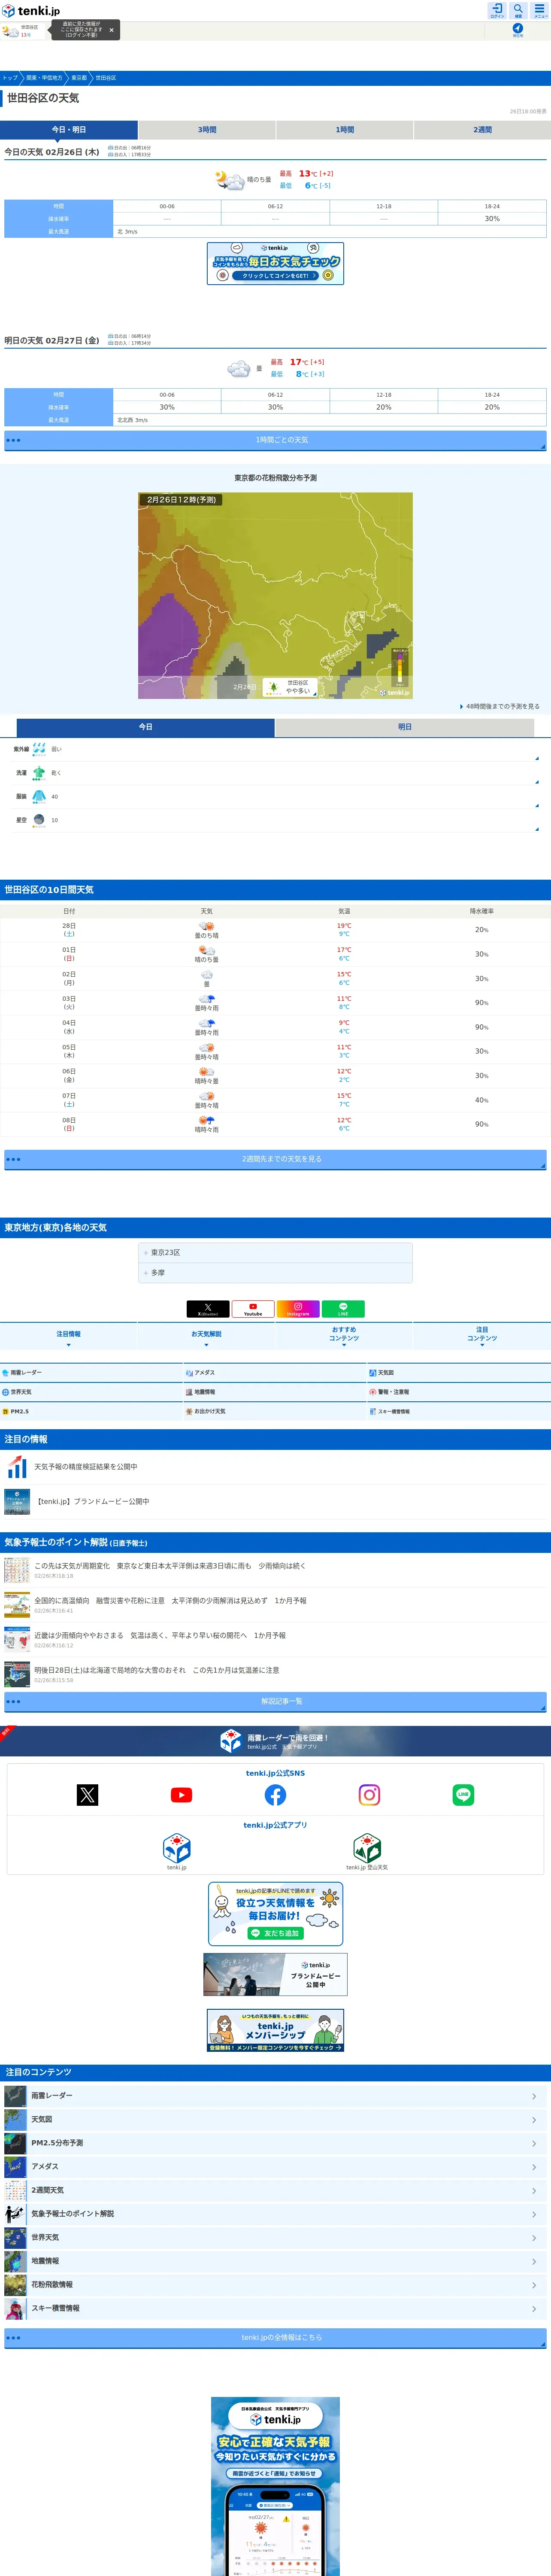Click the black X (Twitter) share button
The image size is (551, 2576).
click(208, 1308)
